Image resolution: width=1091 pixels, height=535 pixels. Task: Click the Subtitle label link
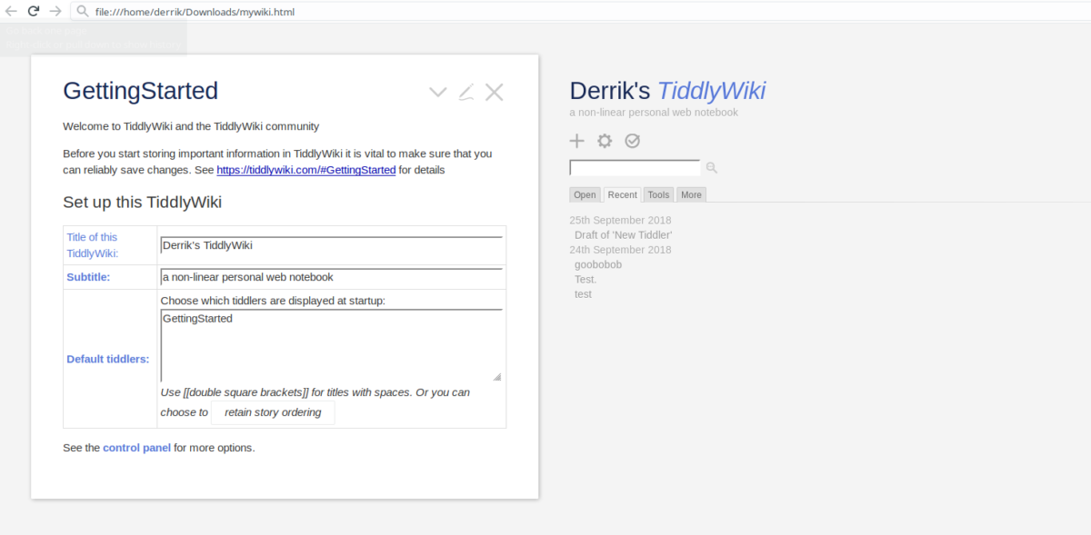pos(88,277)
